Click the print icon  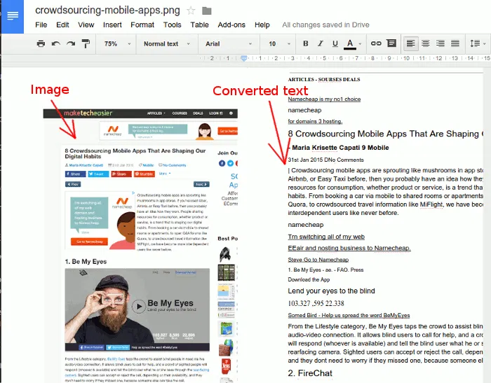(x=41, y=43)
